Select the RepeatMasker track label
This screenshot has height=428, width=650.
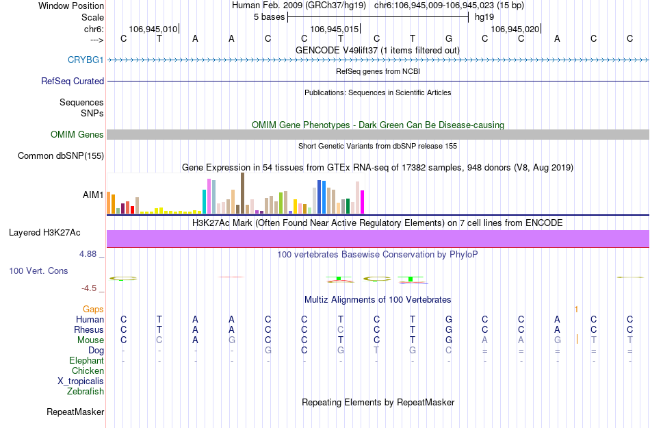click(75, 412)
